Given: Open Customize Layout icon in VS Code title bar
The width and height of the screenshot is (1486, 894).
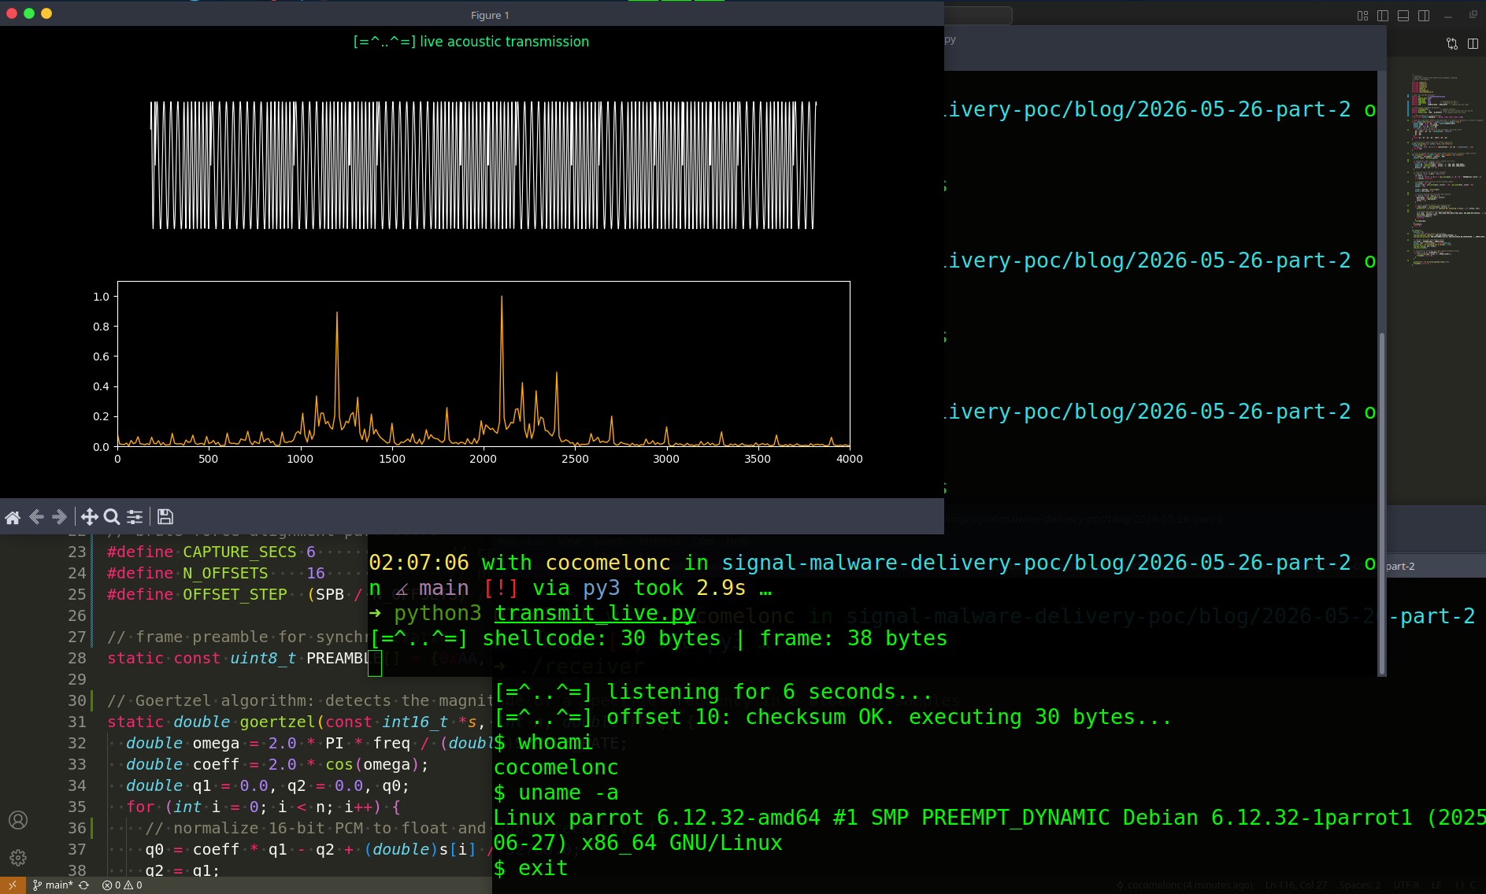Looking at the screenshot, I should click(x=1363, y=16).
